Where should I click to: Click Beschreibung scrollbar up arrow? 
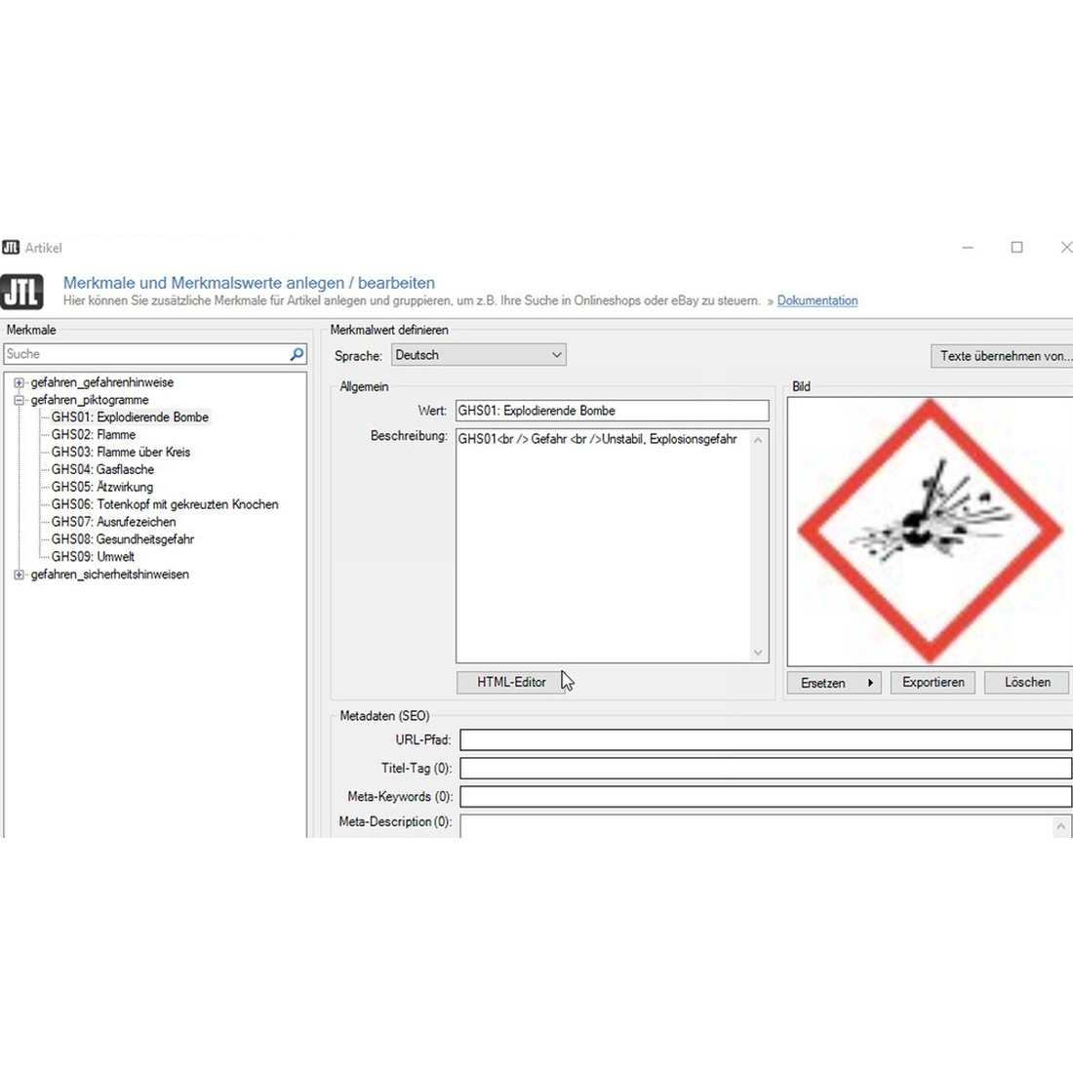(x=758, y=440)
